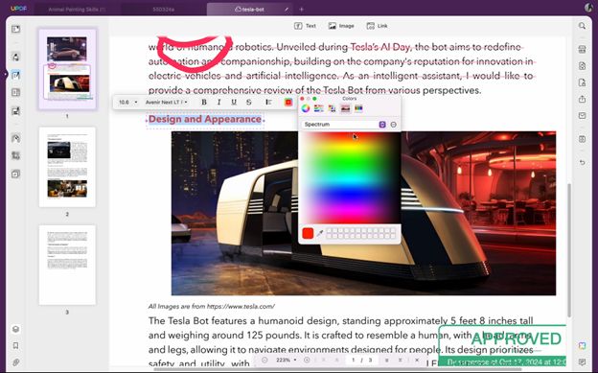Close the bottom page navigation bar
The width and height of the screenshot is (598, 373).
tap(417, 360)
